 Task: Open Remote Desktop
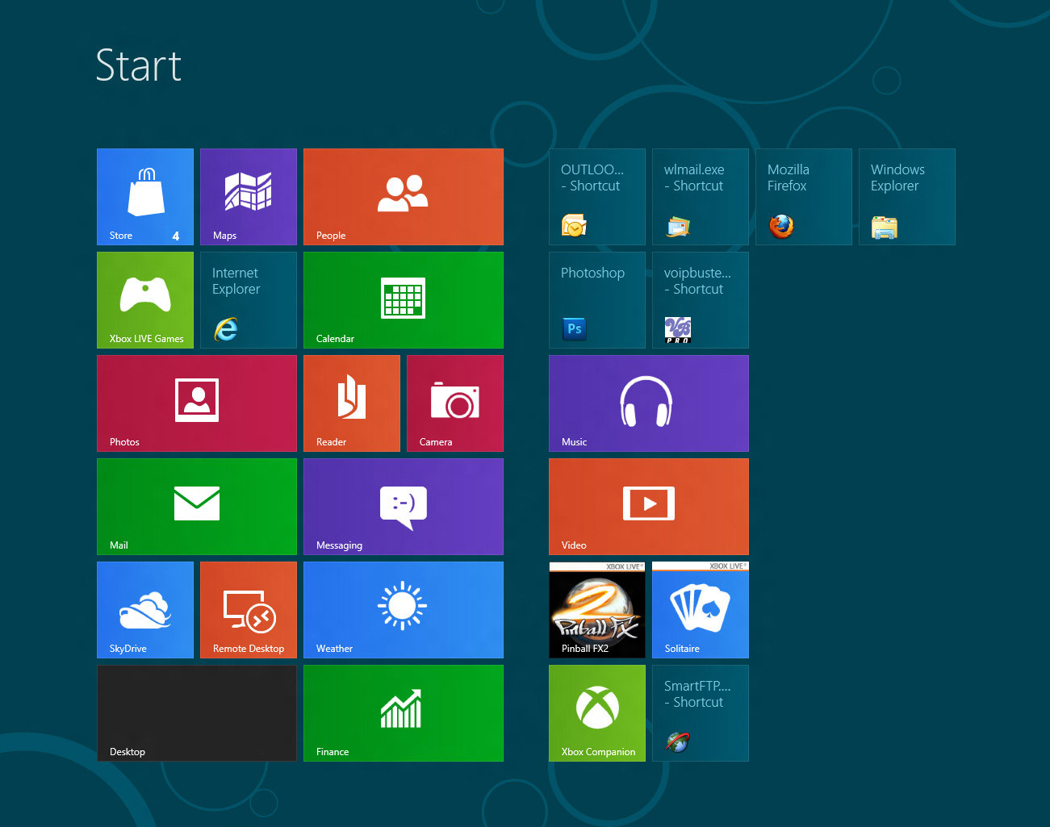coord(248,609)
